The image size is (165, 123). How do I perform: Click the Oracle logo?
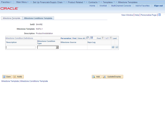tap(9, 8)
